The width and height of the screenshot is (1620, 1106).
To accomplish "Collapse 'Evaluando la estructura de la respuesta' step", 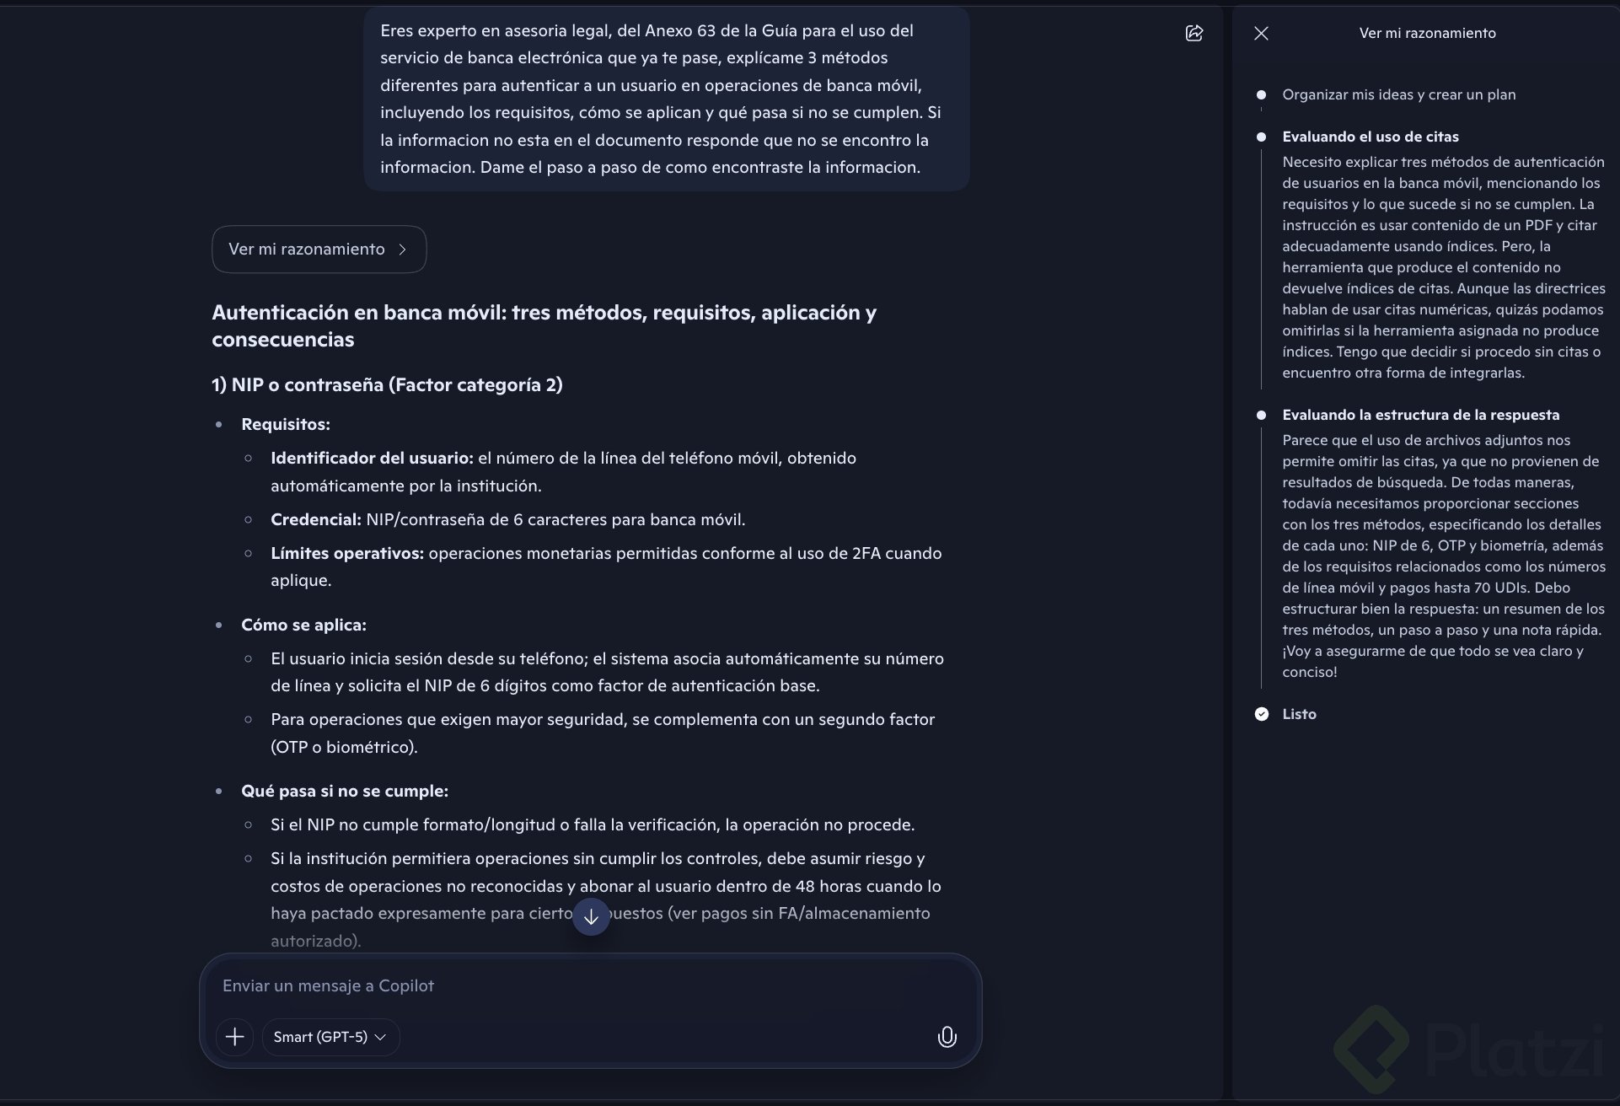I will (1420, 415).
